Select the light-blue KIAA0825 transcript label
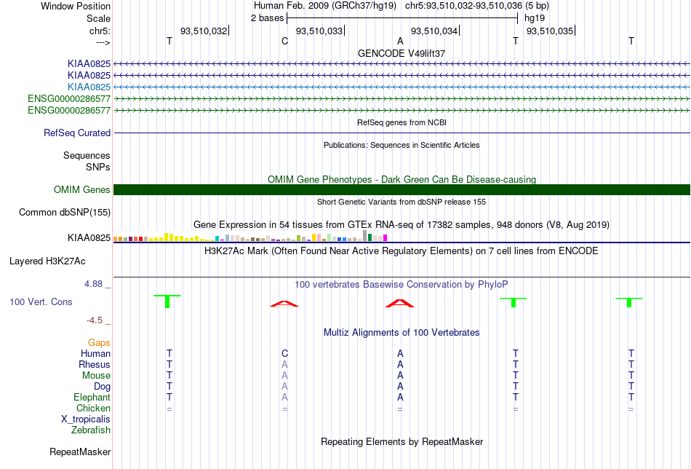This screenshot has height=469, width=691. click(89, 87)
